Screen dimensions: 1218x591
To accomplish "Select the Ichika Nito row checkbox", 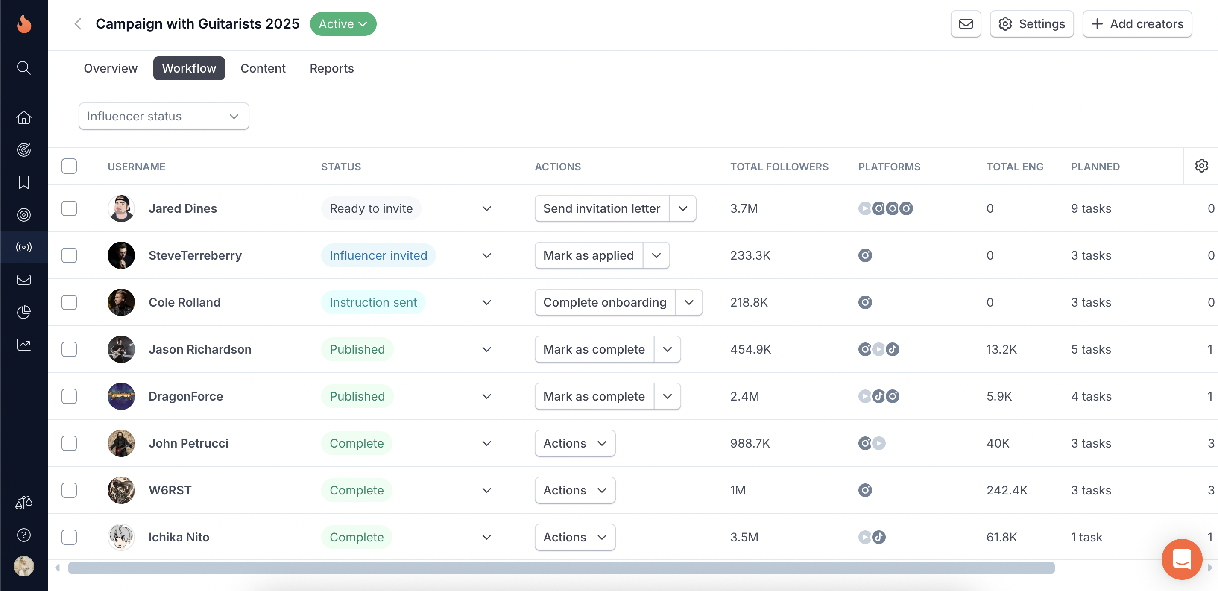I will (x=69, y=537).
